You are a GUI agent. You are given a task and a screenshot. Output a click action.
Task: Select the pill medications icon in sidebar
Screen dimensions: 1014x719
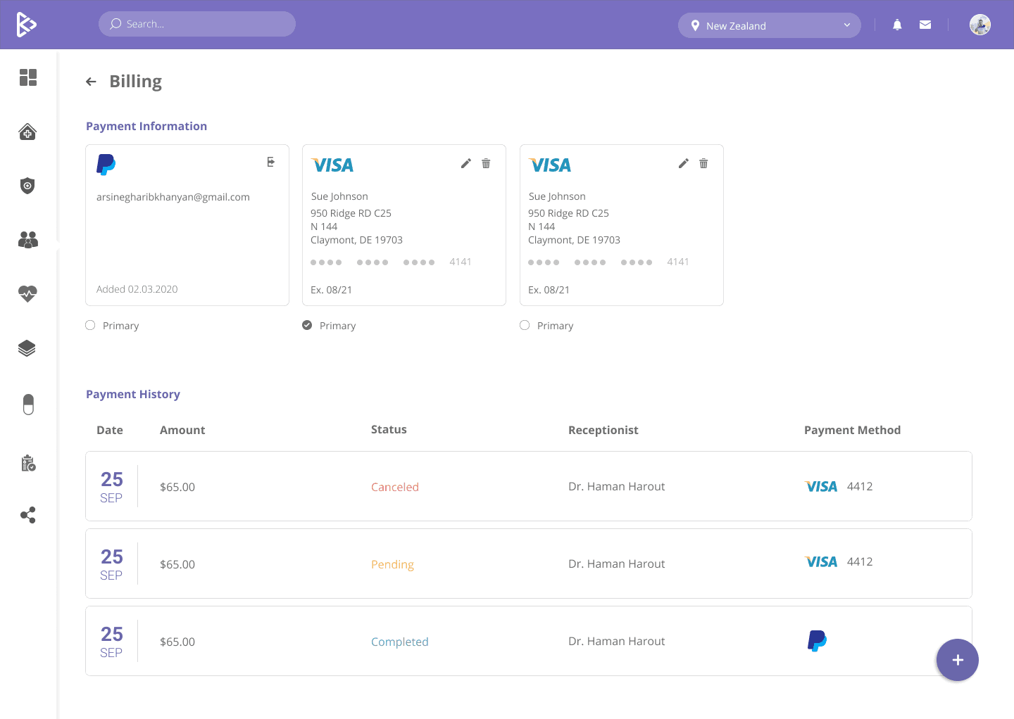[28, 404]
